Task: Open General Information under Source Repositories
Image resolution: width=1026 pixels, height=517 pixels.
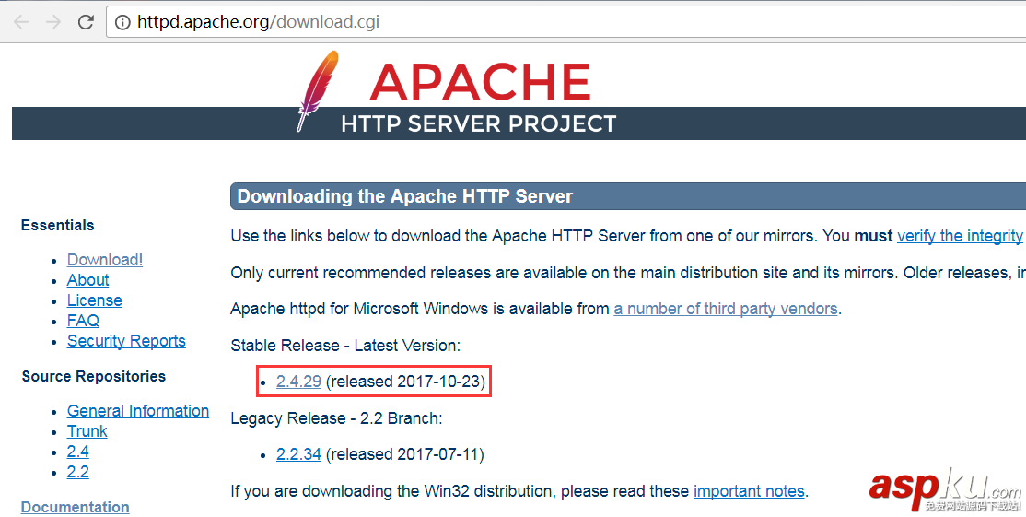Action: (x=138, y=411)
